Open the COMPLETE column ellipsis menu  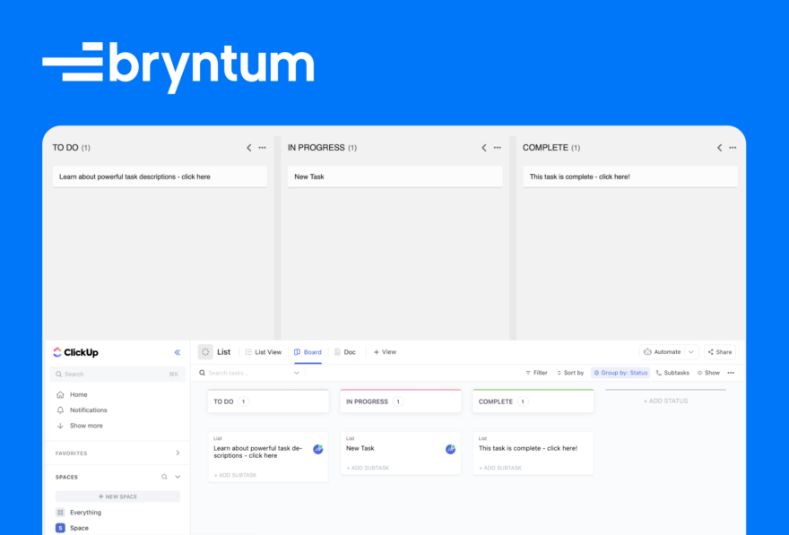(732, 147)
